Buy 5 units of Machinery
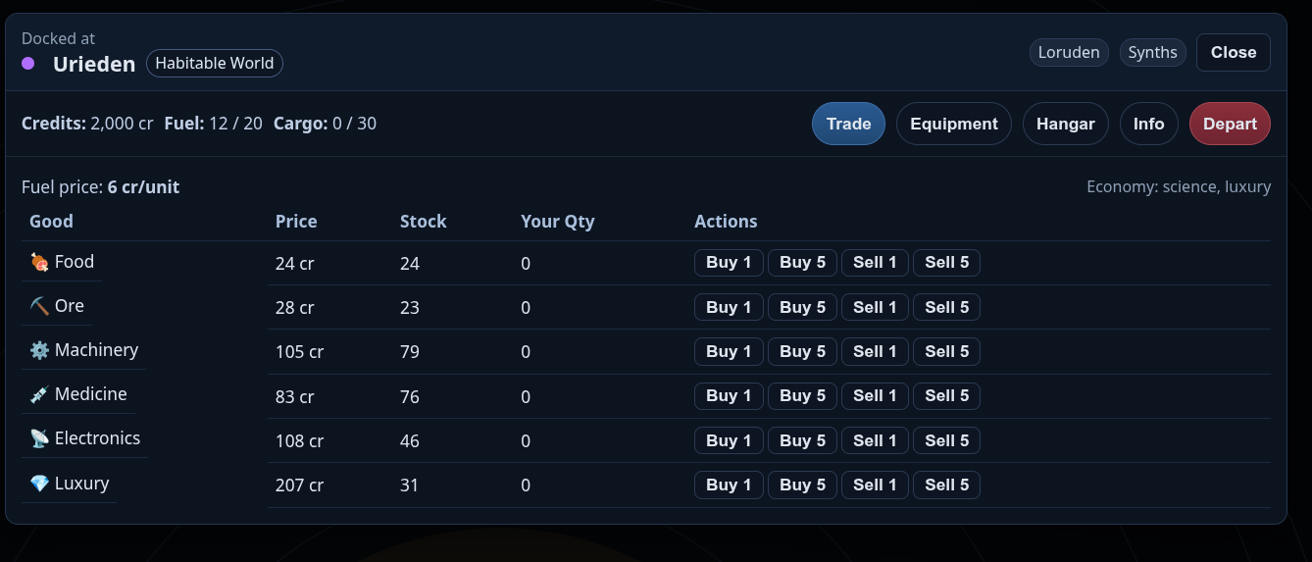The height and width of the screenshot is (562, 1312). click(802, 351)
